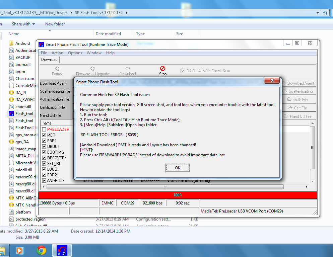Open the Help menu
Image resolution: width=333 pixels, height=257 pixels.
click(110, 53)
